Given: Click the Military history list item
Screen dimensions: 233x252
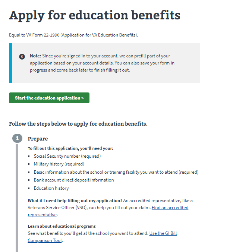Looking at the screenshot, I should coord(59,164).
